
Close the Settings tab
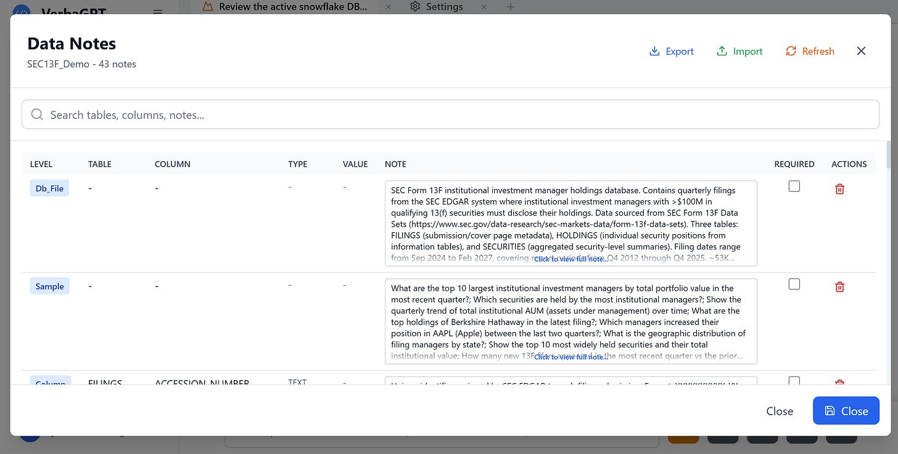click(x=484, y=7)
